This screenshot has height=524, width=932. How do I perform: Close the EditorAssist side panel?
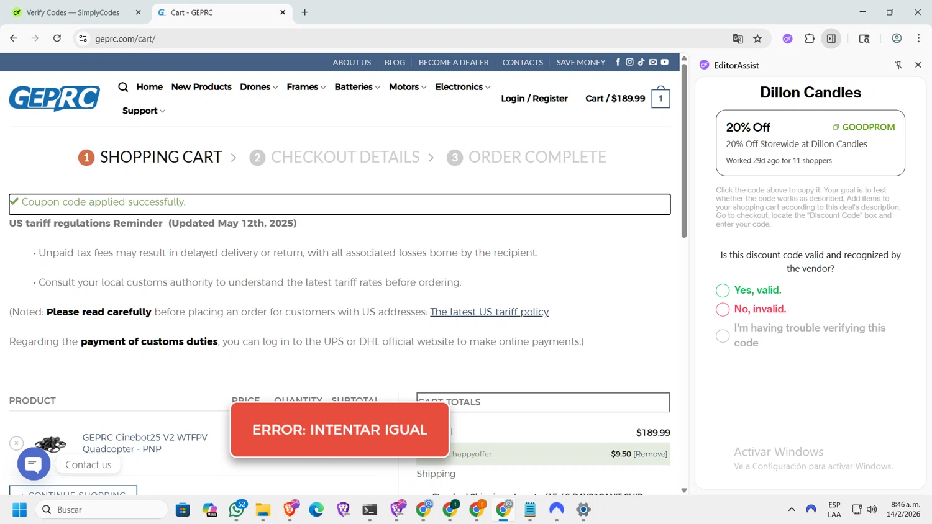(918, 65)
